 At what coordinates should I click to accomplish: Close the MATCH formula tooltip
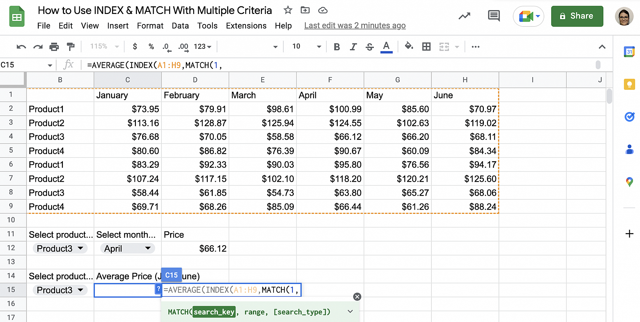(357, 297)
